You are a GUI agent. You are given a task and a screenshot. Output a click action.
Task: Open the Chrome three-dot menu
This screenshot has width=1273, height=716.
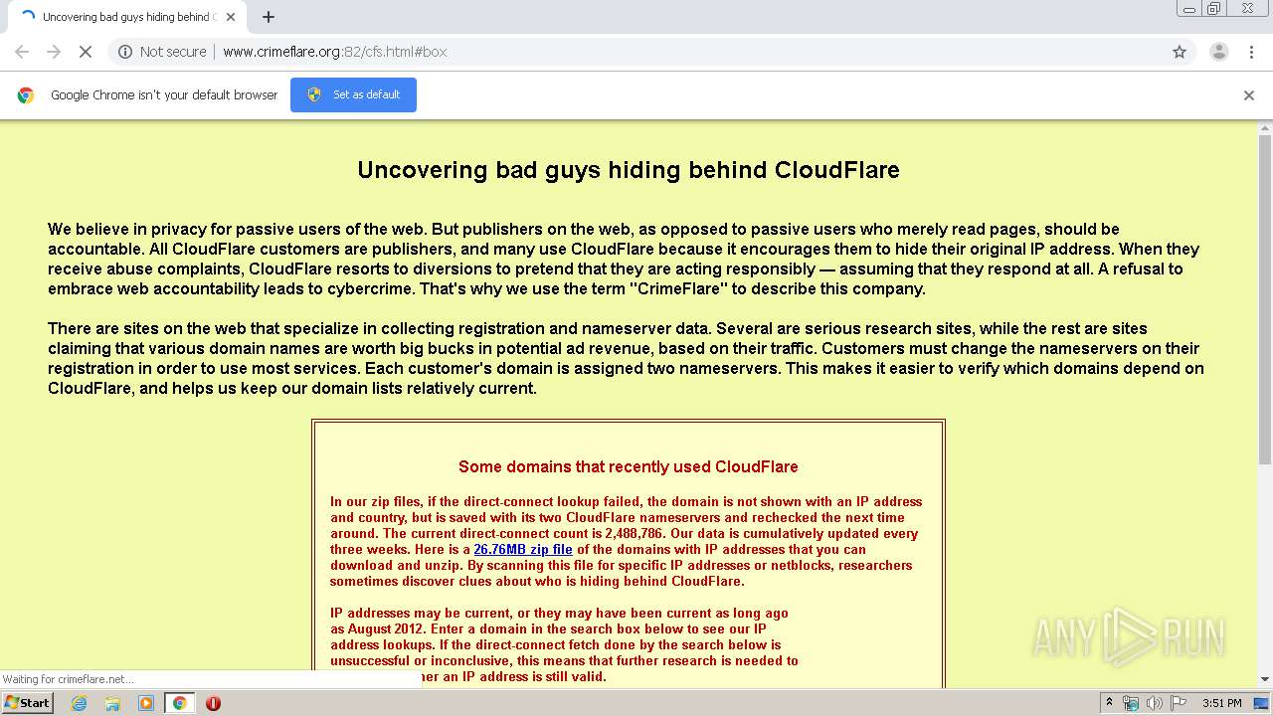pyautogui.click(x=1251, y=52)
